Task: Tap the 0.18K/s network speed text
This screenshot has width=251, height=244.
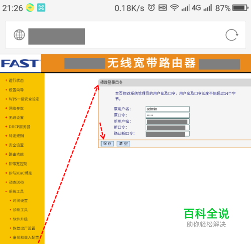Action: [130, 8]
